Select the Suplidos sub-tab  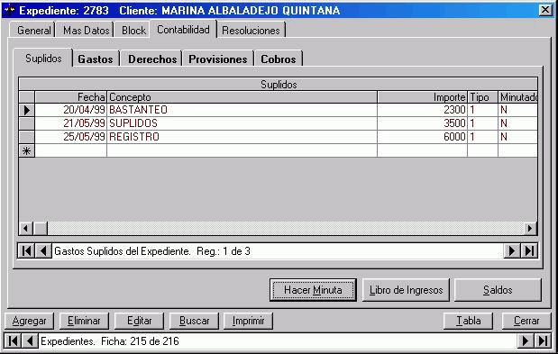click(43, 58)
